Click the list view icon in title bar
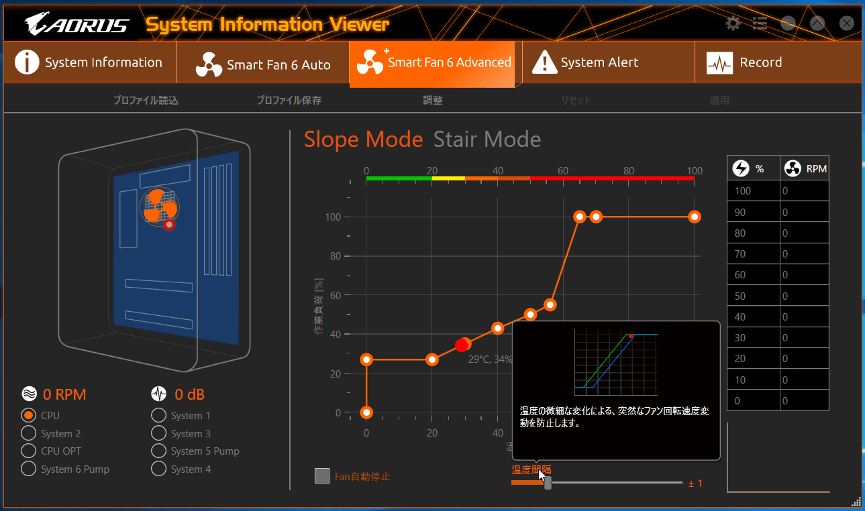865x511 pixels. (x=760, y=23)
